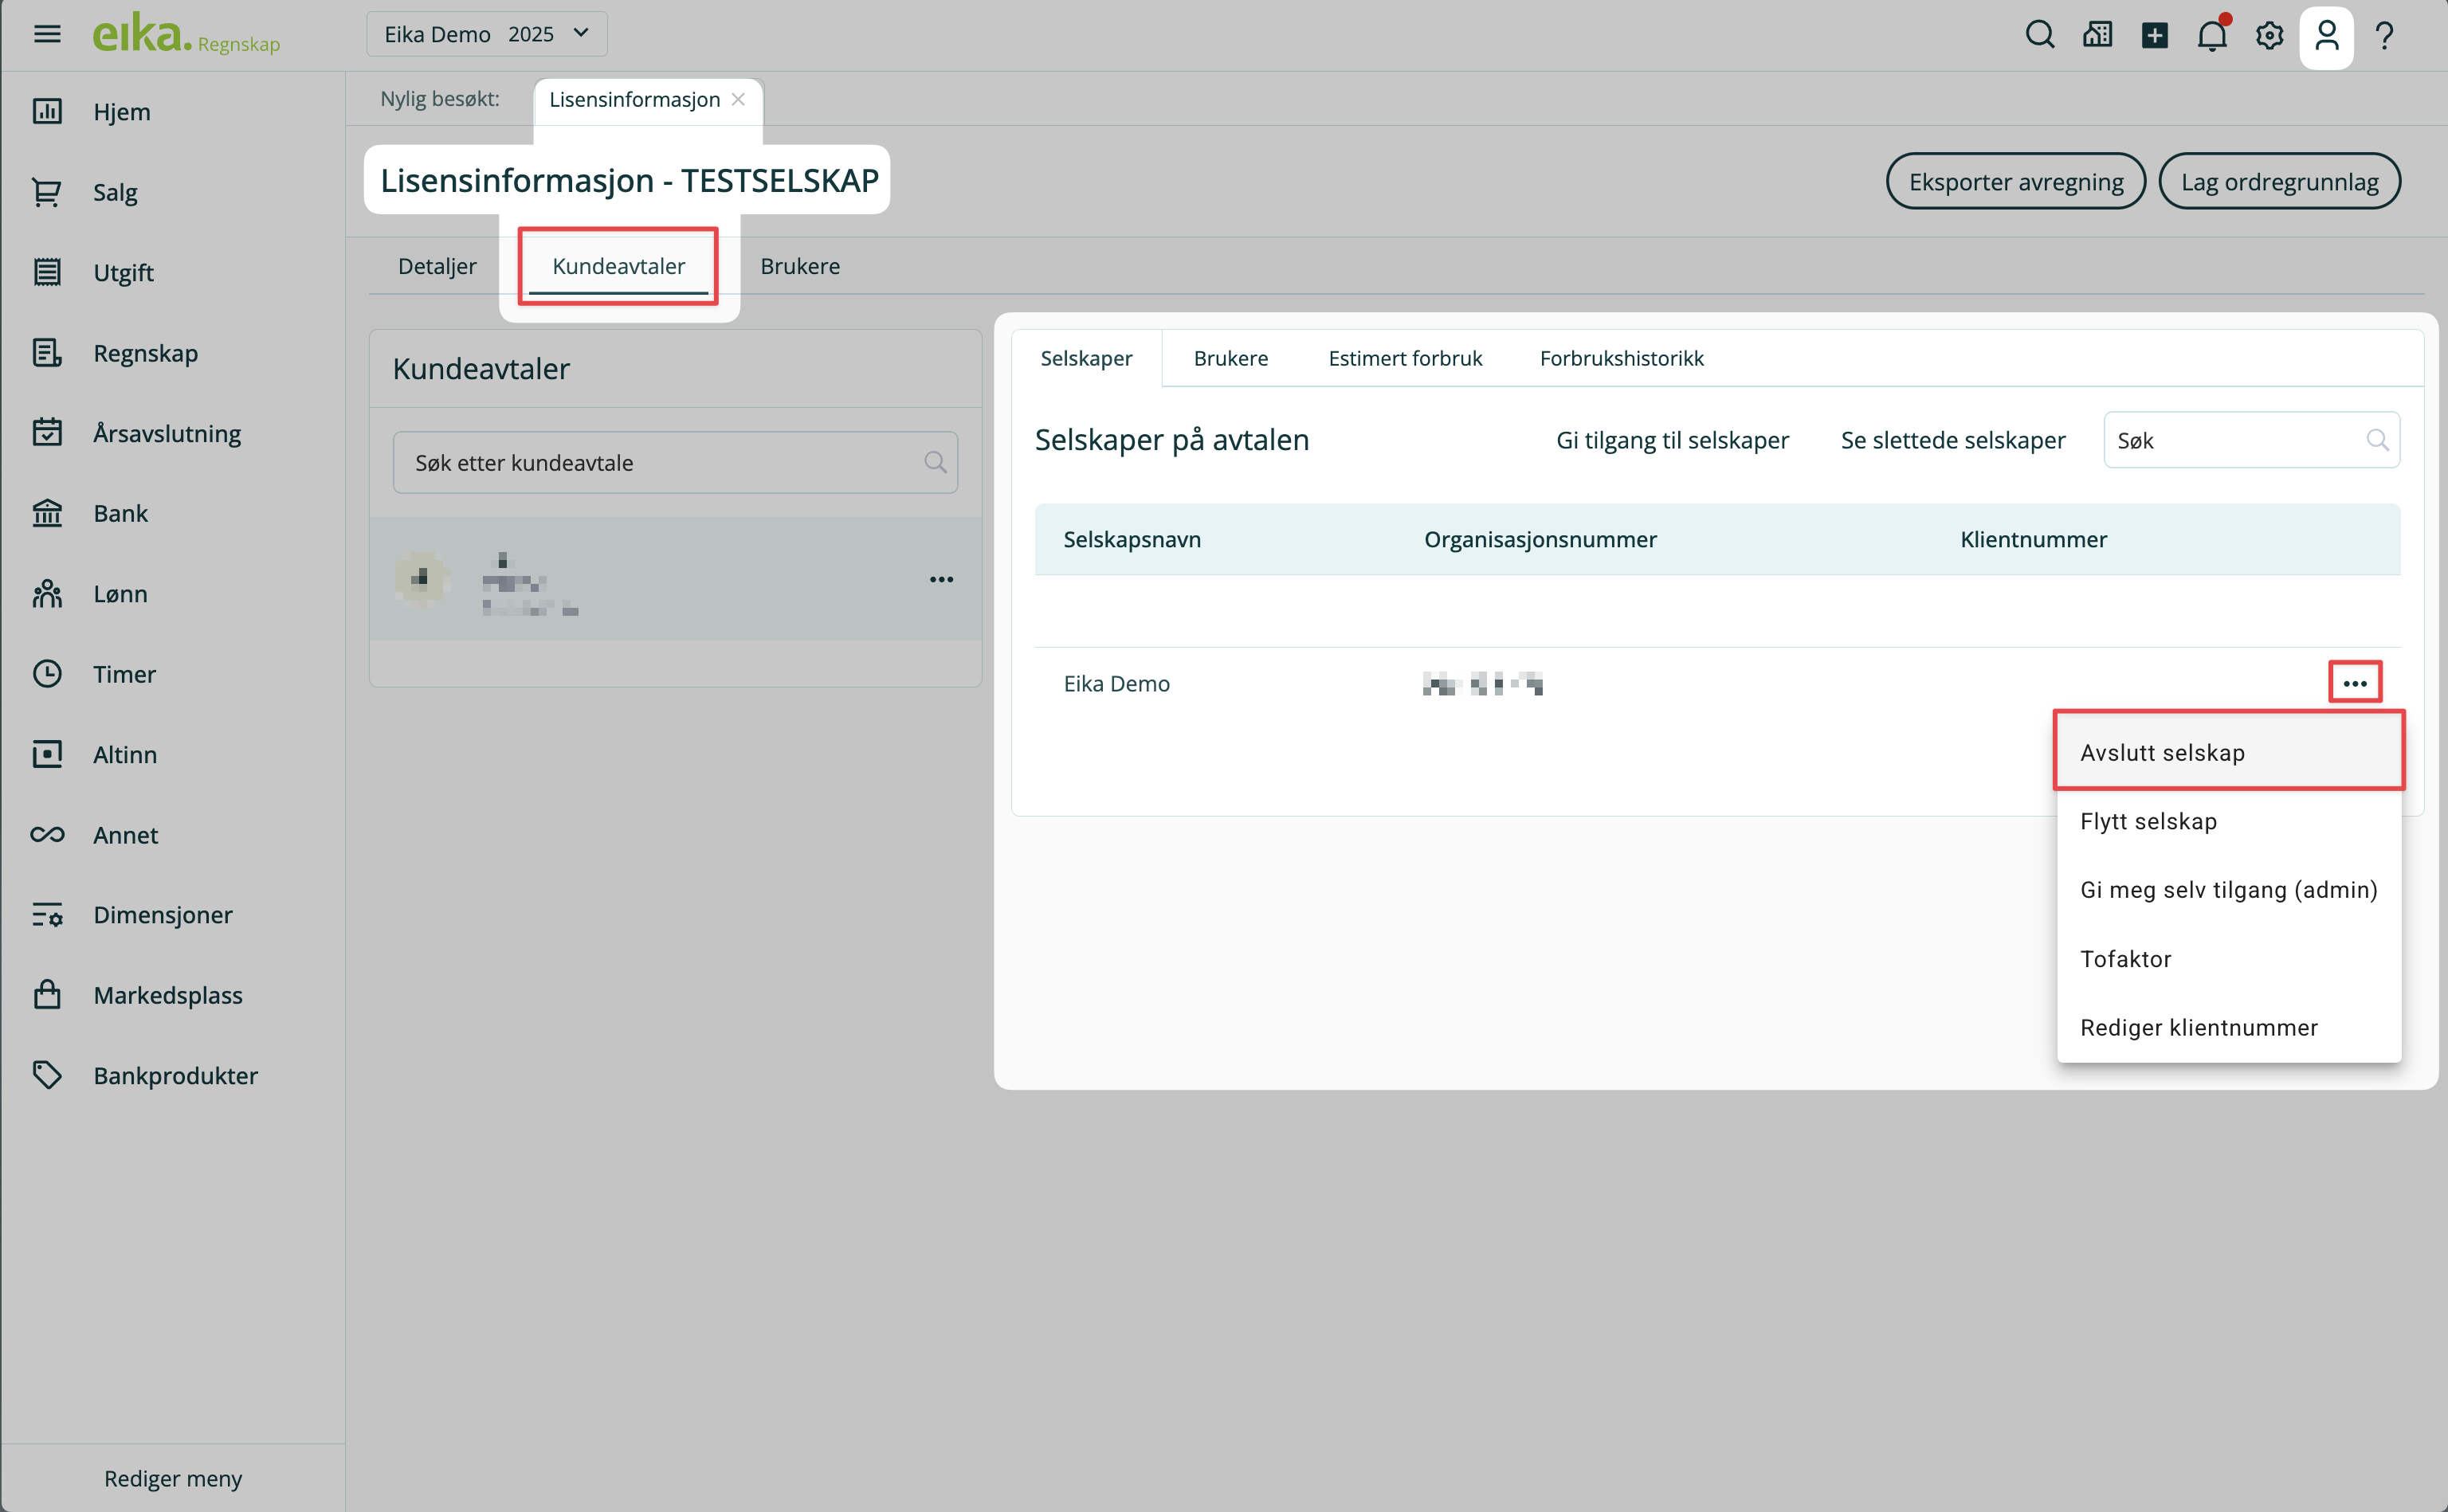The image size is (2448, 1512).
Task: Click the Eika Regnskap logo
Action: 186,35
